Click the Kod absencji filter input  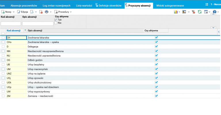point(11,24)
